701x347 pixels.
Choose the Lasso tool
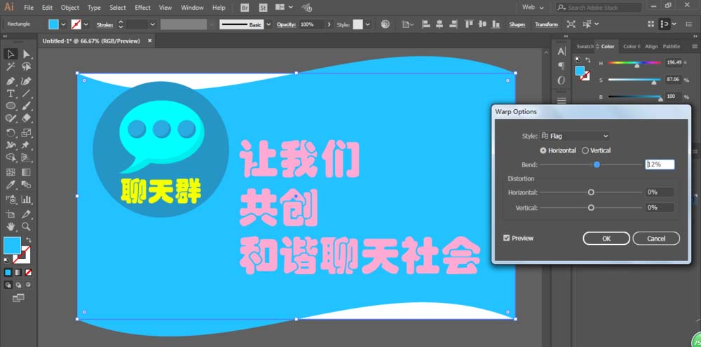[x=27, y=67]
